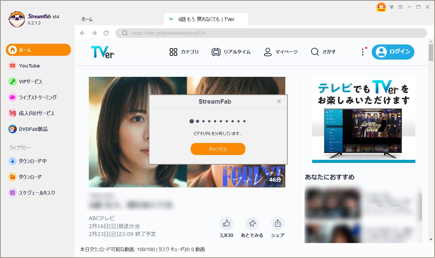Switch to the ホーム browser tab
Viewport: 435px width, 258px height.
pyautogui.click(x=87, y=19)
